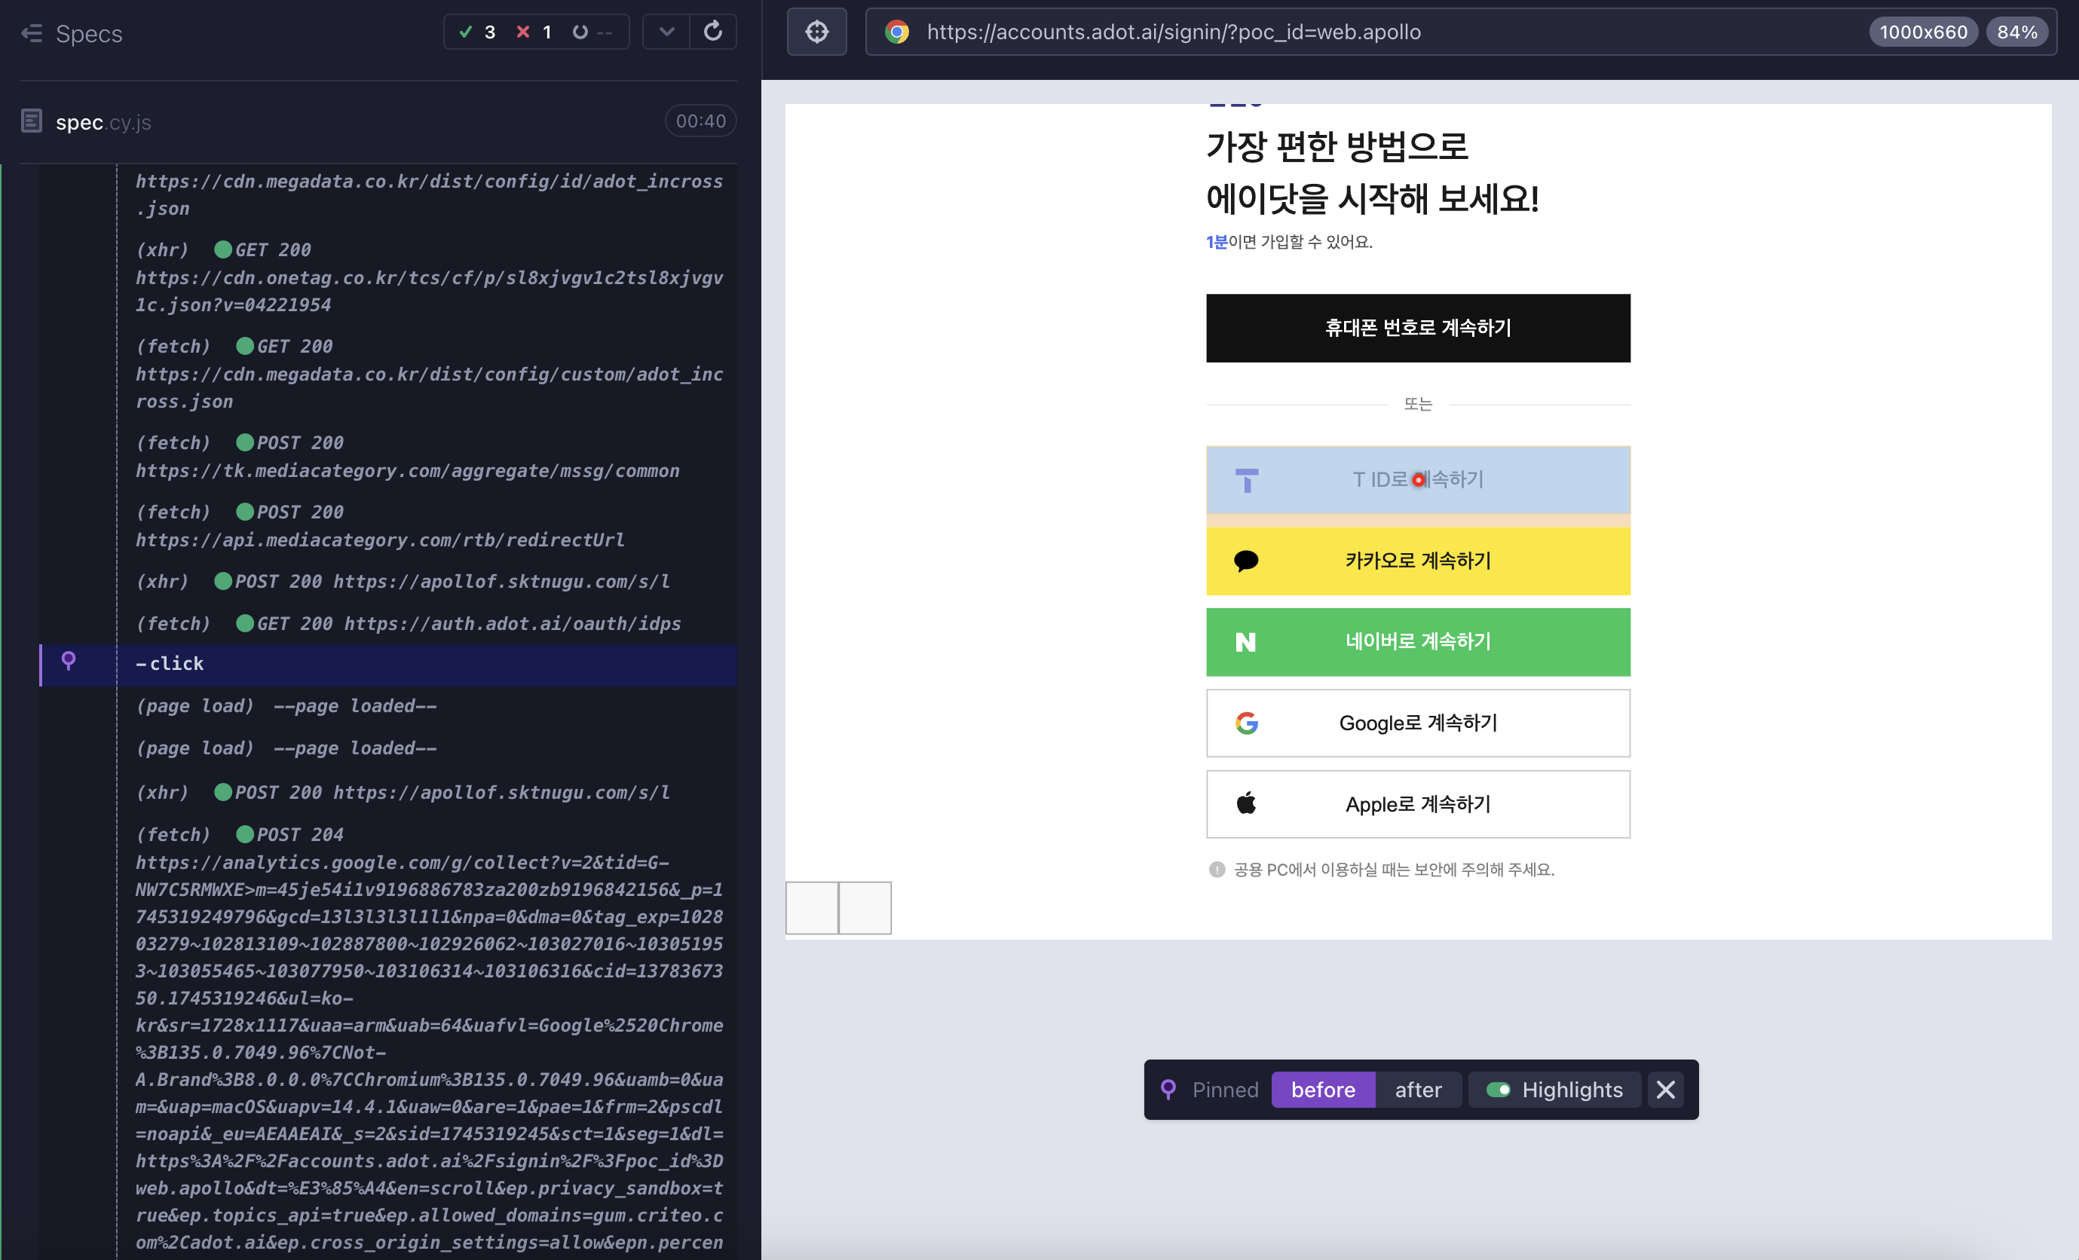Click the green status dot on oauth/idps request

point(245,623)
